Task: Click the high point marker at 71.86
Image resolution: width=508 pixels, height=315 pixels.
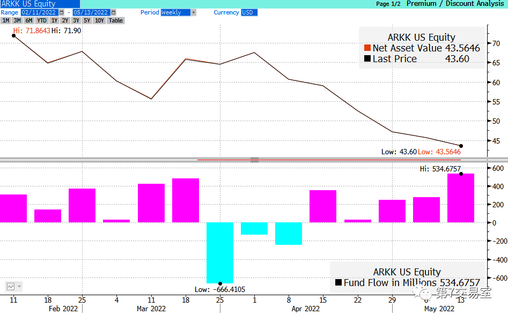Action: coord(13,35)
